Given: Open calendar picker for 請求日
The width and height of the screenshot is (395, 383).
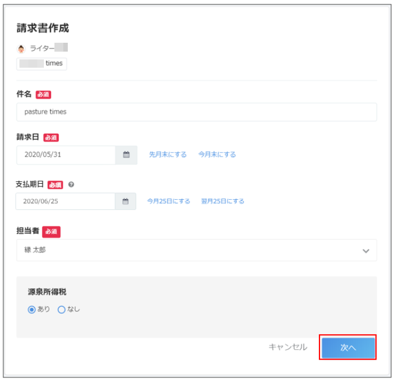Looking at the screenshot, I should pos(126,155).
